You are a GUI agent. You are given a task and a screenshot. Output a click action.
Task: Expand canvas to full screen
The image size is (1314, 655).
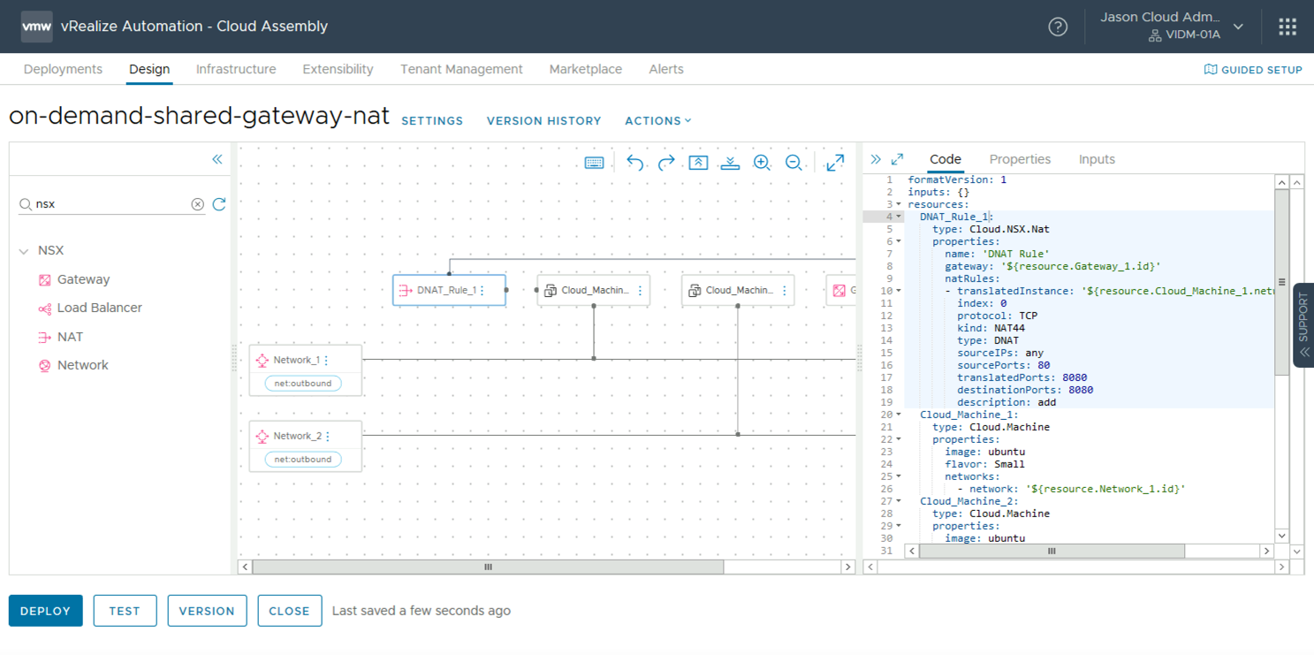pyautogui.click(x=835, y=163)
